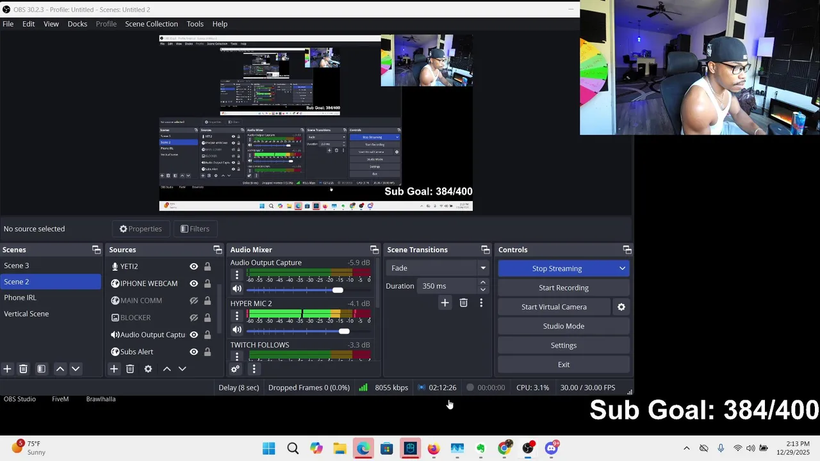Toggle the lock on the YETI2 source
The width and height of the screenshot is (820, 461).
[208, 266]
